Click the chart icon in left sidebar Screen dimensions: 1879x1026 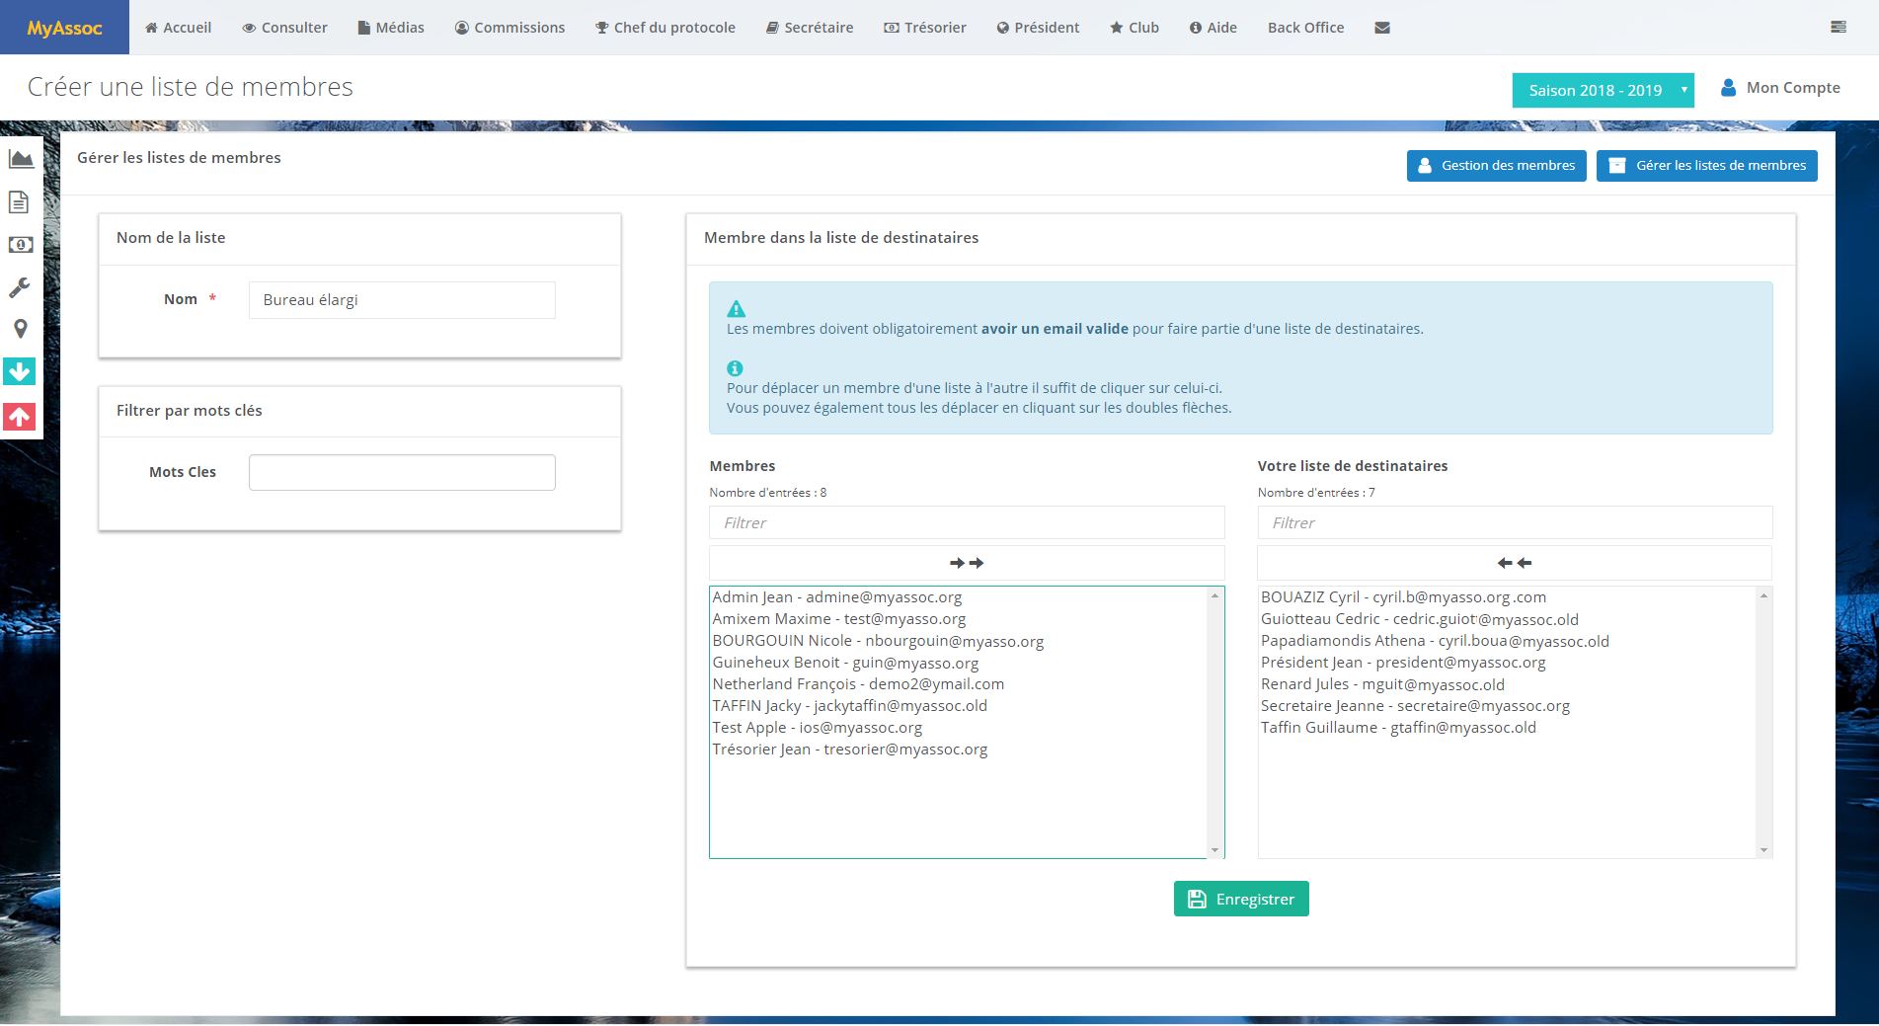coord(21,159)
